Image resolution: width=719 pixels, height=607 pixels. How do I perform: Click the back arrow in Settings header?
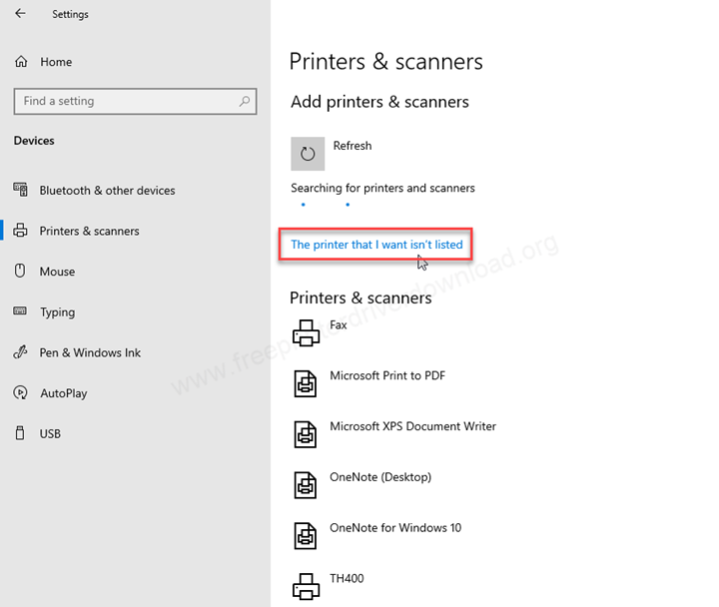[21, 14]
